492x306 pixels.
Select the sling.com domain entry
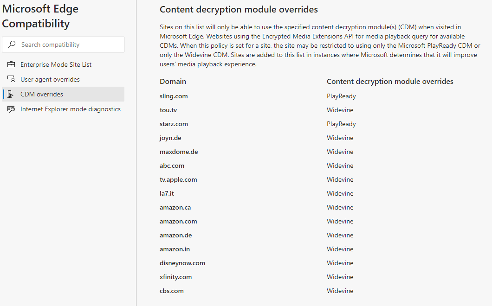pos(174,96)
